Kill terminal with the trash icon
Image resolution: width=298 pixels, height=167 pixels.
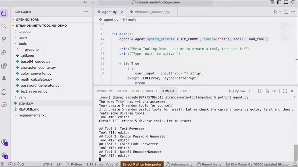pos(267,91)
